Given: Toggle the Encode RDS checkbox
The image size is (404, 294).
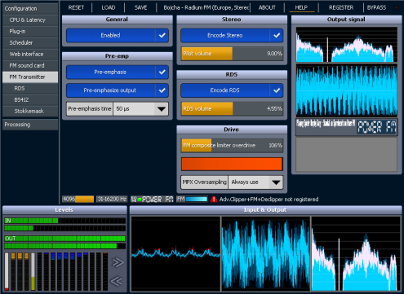Looking at the screenshot, I should pos(277,90).
